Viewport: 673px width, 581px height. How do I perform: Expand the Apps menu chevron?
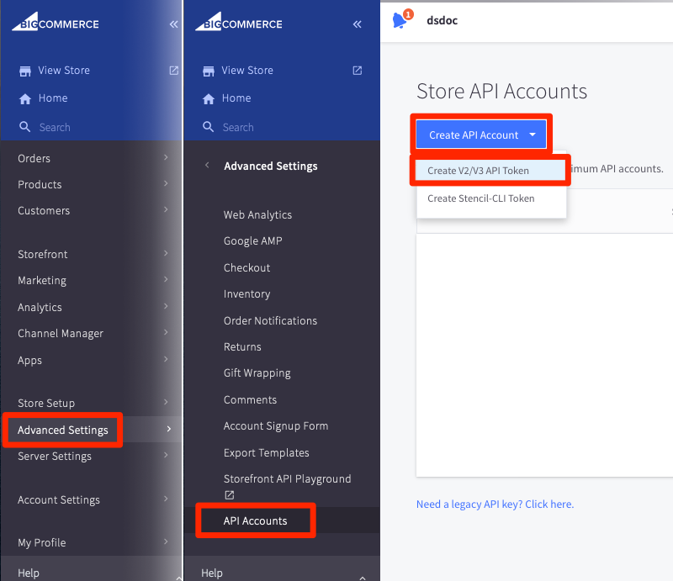pos(166,359)
